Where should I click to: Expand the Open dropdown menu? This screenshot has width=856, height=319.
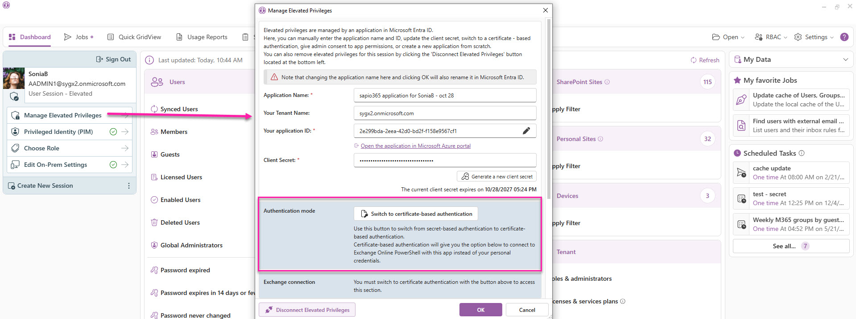click(x=728, y=37)
